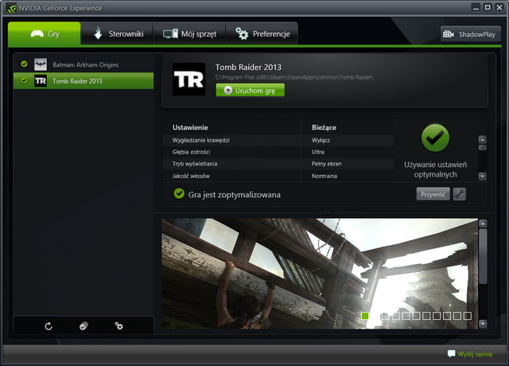
Task: Click the Tomb Raider gameplay screenshot
Action: click(320, 274)
